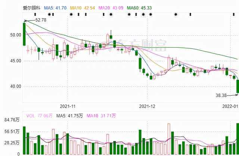Click the first star event marker in the top row
239x156 pixels.
(x=49, y=15)
